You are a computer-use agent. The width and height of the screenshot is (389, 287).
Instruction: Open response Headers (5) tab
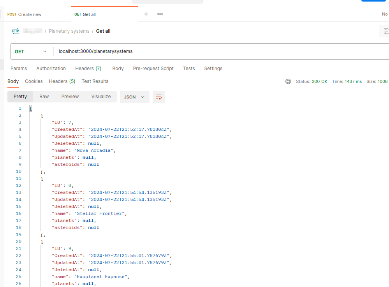tap(62, 81)
